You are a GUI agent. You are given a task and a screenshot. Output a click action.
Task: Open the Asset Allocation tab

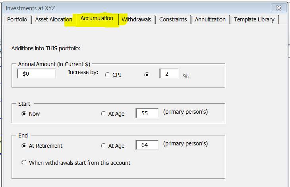point(54,19)
